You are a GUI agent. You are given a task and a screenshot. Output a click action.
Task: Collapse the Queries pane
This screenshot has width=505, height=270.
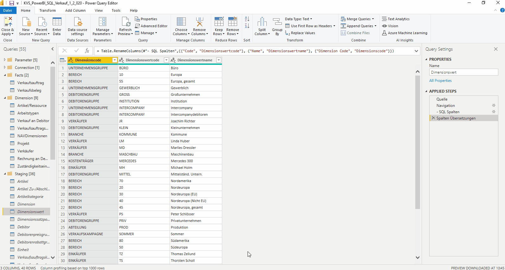pos(53,49)
